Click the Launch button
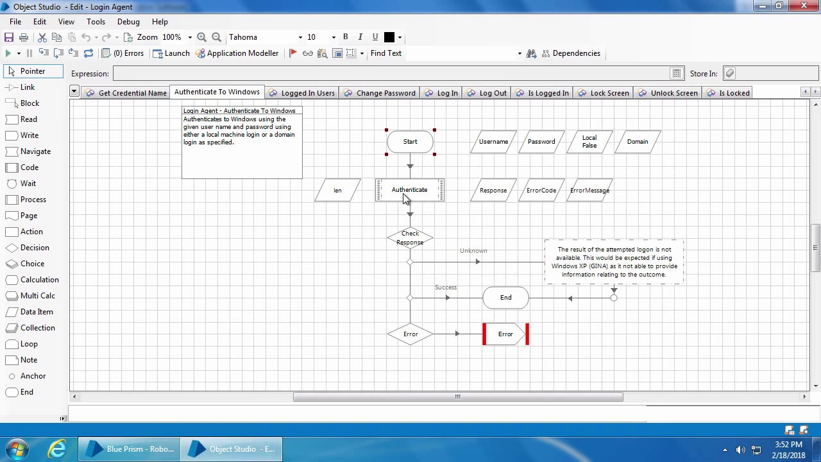 (x=171, y=53)
